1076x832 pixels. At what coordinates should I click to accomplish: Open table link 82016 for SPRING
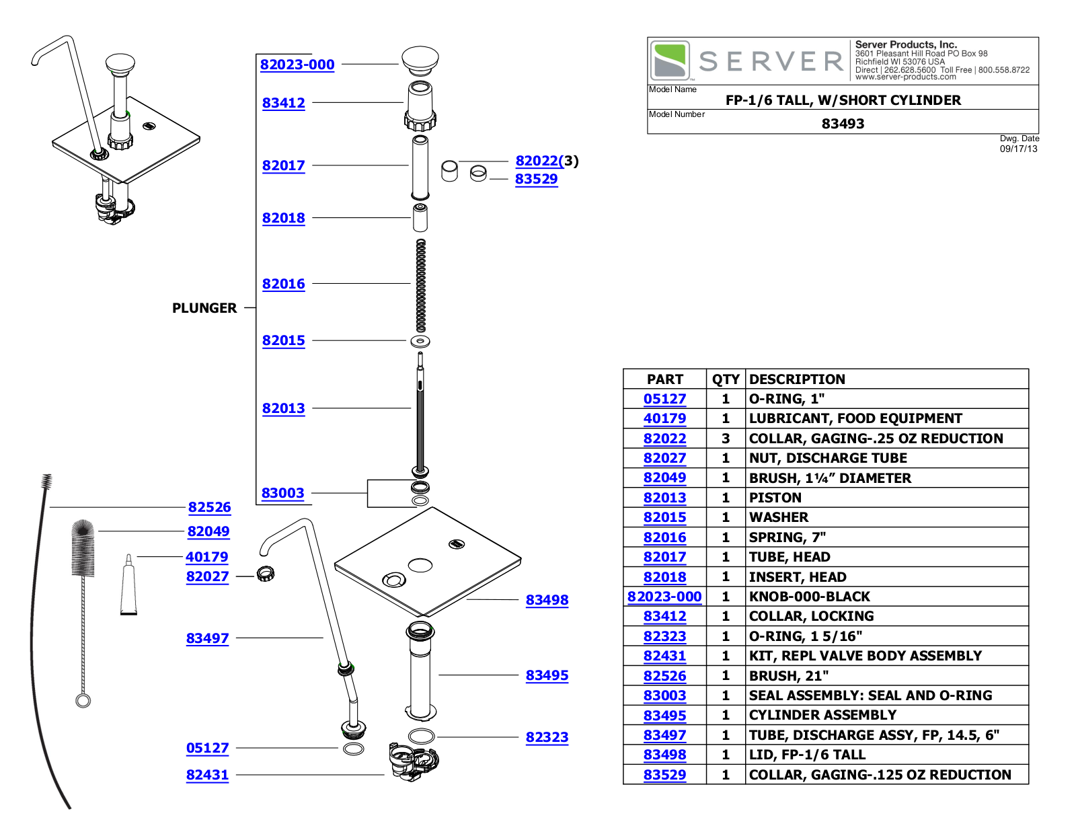[x=665, y=537]
